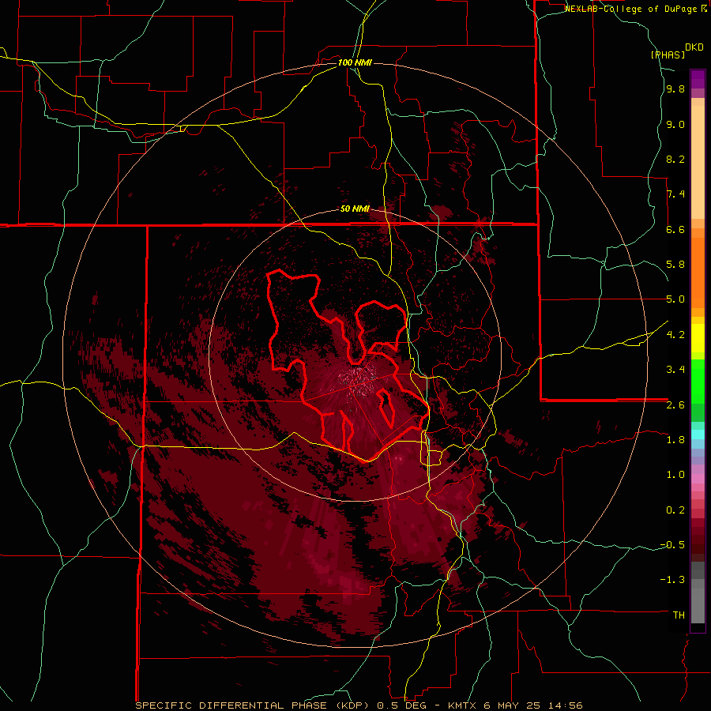The image size is (711, 711).
Task: Pick the purple segment atop the color bar
Action: [x=698, y=79]
